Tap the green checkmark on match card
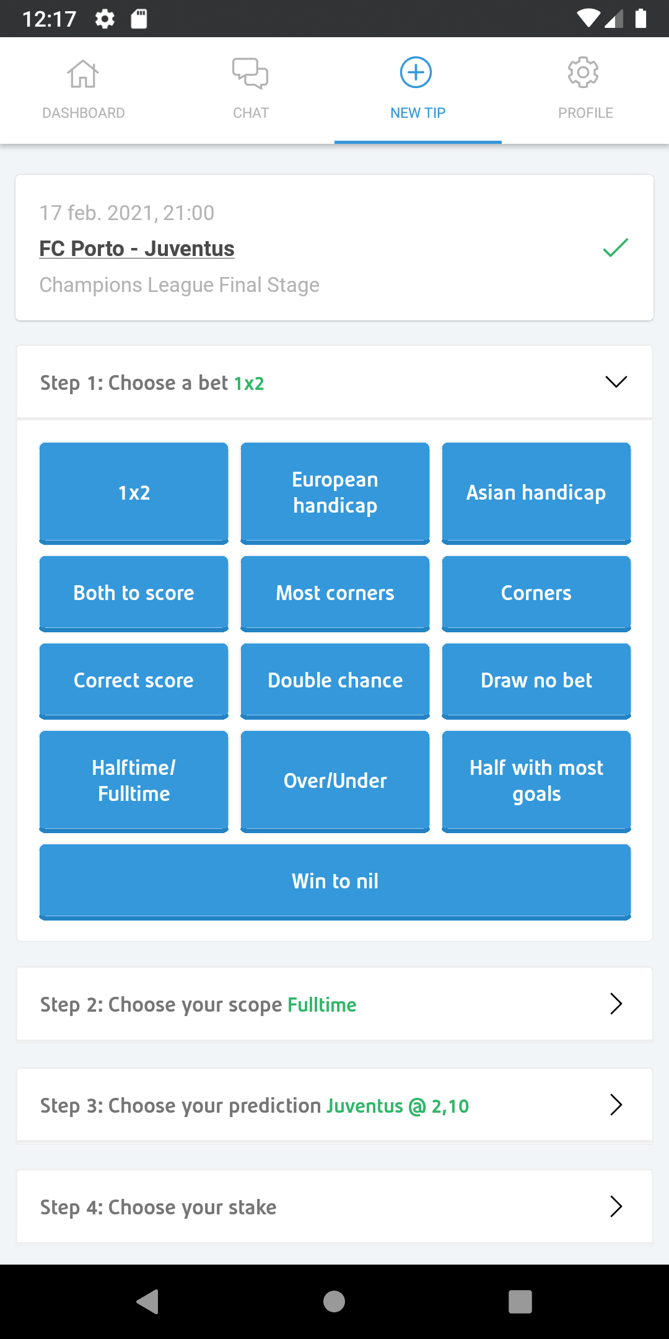The width and height of the screenshot is (669, 1339). click(x=616, y=248)
